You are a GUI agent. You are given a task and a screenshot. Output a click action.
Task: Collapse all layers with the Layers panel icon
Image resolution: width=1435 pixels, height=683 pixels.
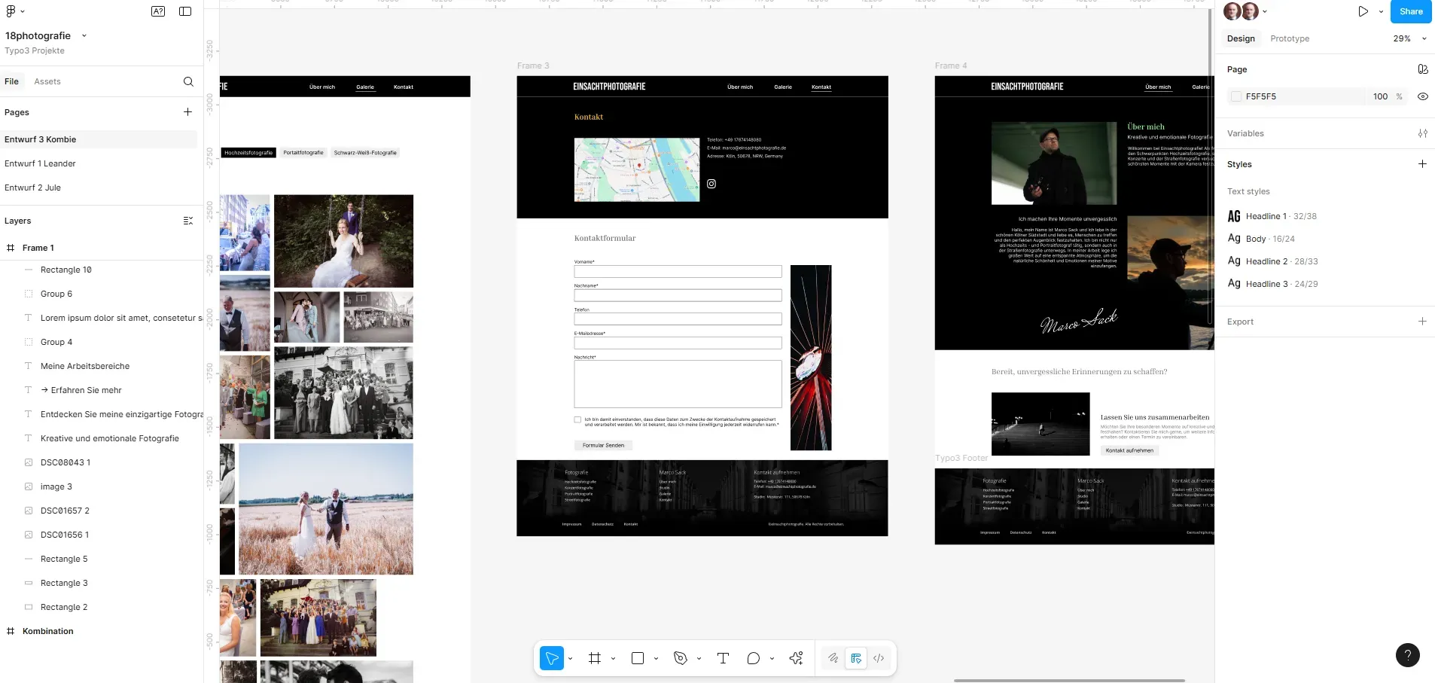(x=188, y=221)
